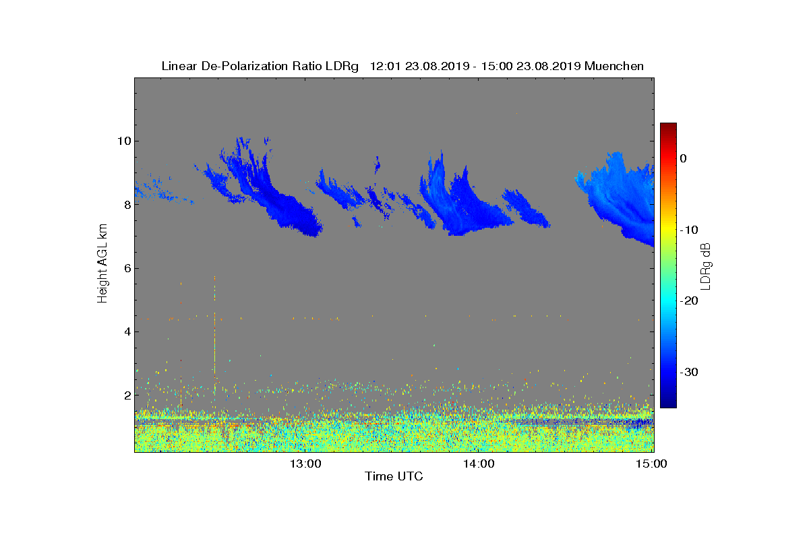Click the 15:00 time tick label
The image size is (809, 539).
652,464
